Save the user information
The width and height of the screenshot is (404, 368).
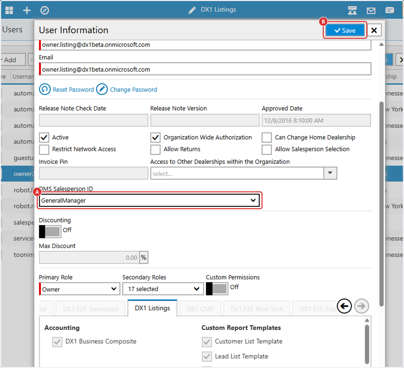pos(345,30)
